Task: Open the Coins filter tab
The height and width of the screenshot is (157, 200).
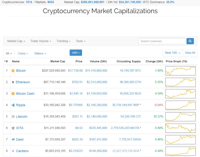Action: tap(23, 54)
